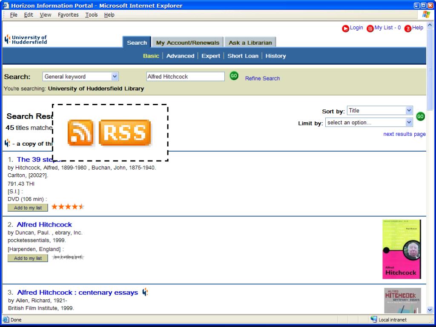Switch to Ask a Librarian tab
436x327 pixels.
250,43
